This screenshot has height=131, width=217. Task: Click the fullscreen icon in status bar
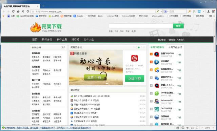tap(192, 128)
